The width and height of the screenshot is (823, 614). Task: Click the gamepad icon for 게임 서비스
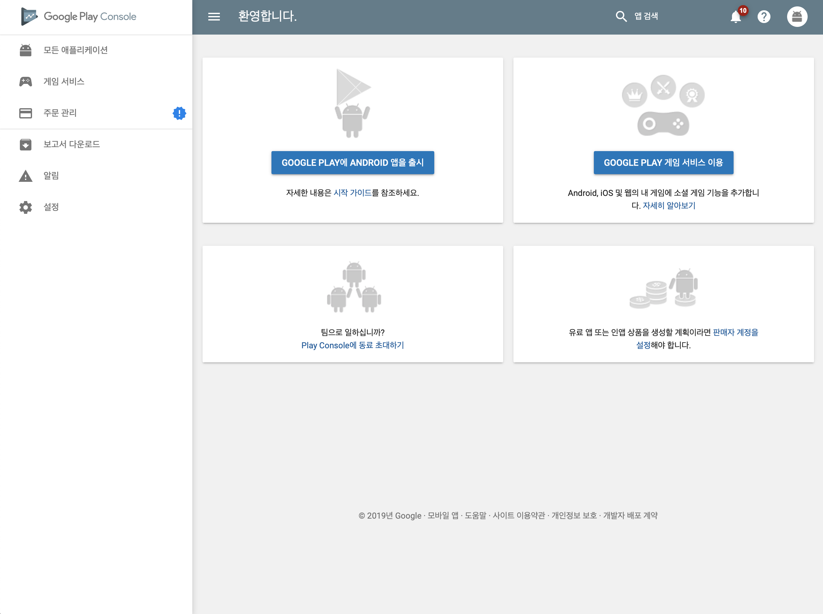[x=26, y=81]
